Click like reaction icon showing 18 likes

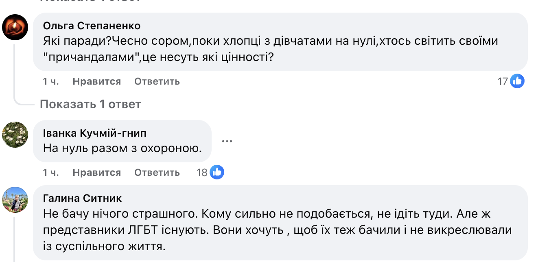(x=217, y=172)
